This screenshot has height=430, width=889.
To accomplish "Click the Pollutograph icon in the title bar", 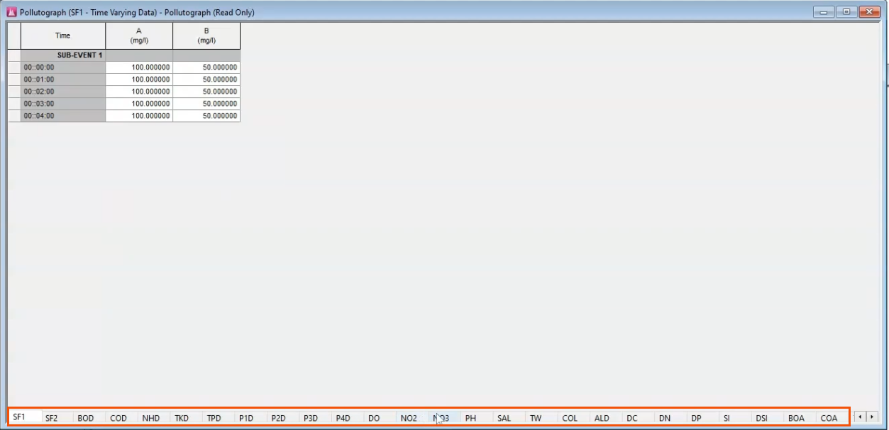I will (x=9, y=12).
